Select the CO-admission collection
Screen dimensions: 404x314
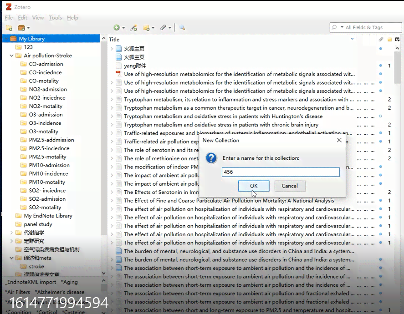[46, 64]
